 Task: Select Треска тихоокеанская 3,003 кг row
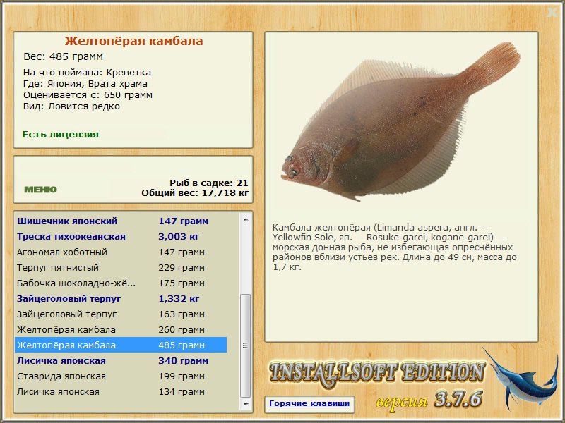[121, 237]
